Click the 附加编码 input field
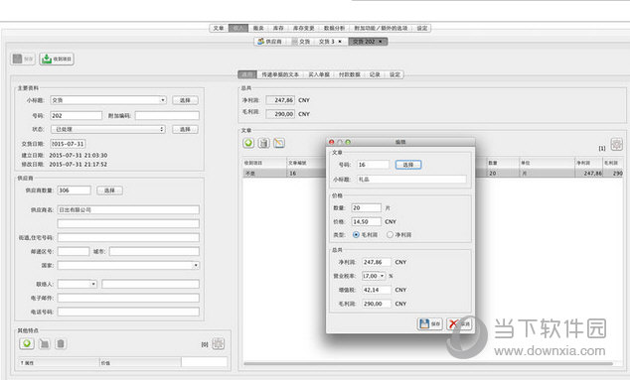The width and height of the screenshot is (630, 380). point(167,115)
